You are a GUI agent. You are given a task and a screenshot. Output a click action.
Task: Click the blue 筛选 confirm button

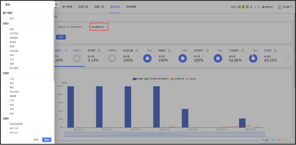click(x=47, y=140)
